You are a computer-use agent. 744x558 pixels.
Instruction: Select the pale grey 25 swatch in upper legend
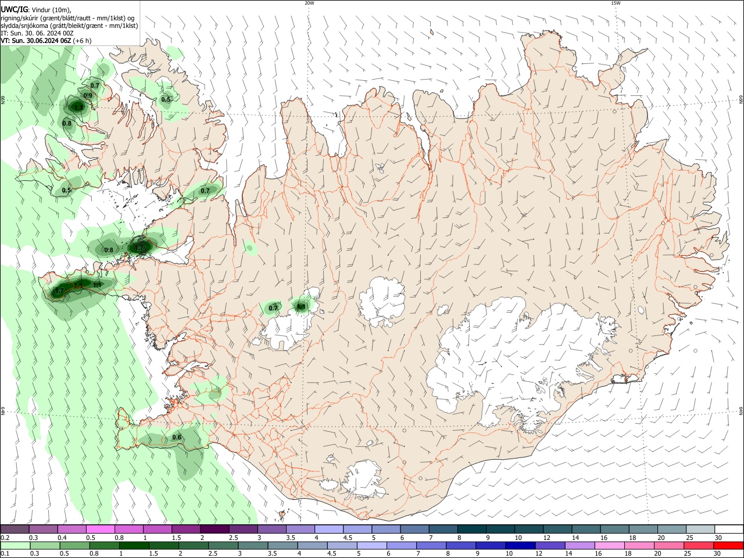(x=700, y=529)
